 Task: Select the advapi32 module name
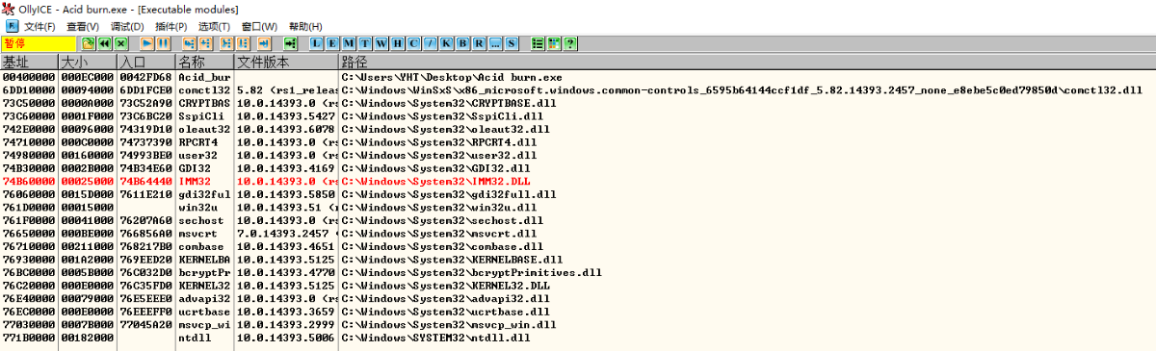(204, 297)
